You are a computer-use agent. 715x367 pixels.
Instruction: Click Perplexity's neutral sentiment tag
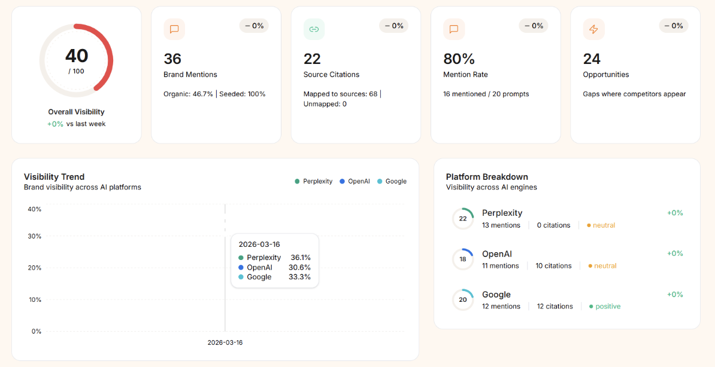[601, 225]
